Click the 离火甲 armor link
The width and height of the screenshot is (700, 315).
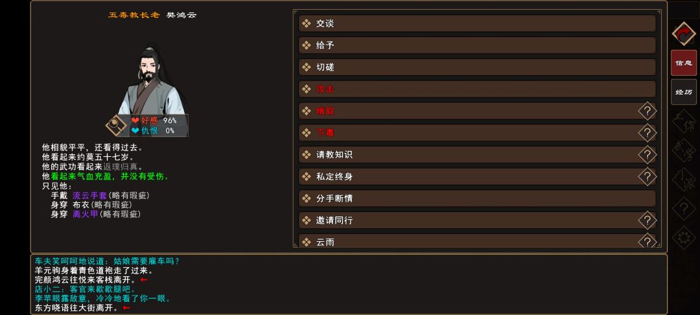coord(86,214)
